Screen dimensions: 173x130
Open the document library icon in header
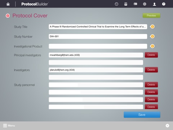tap(126, 4)
